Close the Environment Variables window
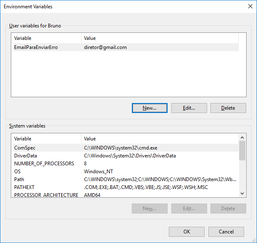257x243 pixels. (x=250, y=6)
